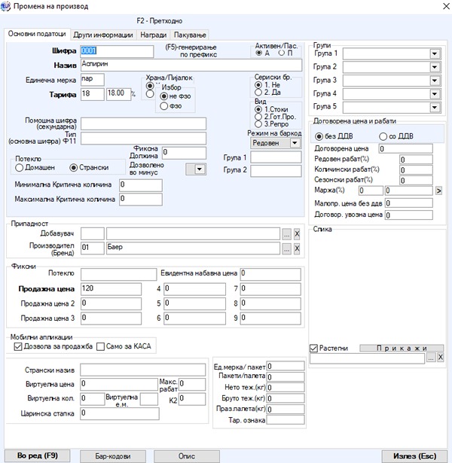Exit with Излез (Esc) button

pos(414,456)
